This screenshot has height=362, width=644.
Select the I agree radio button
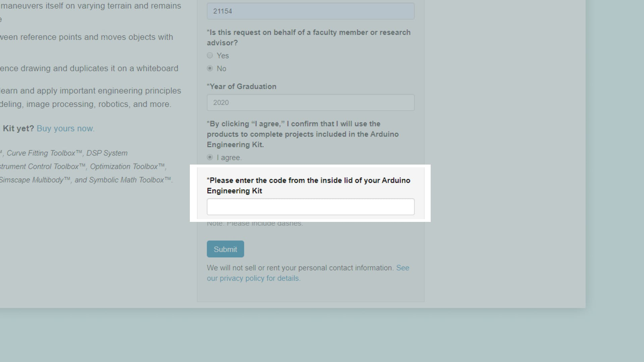point(210,157)
